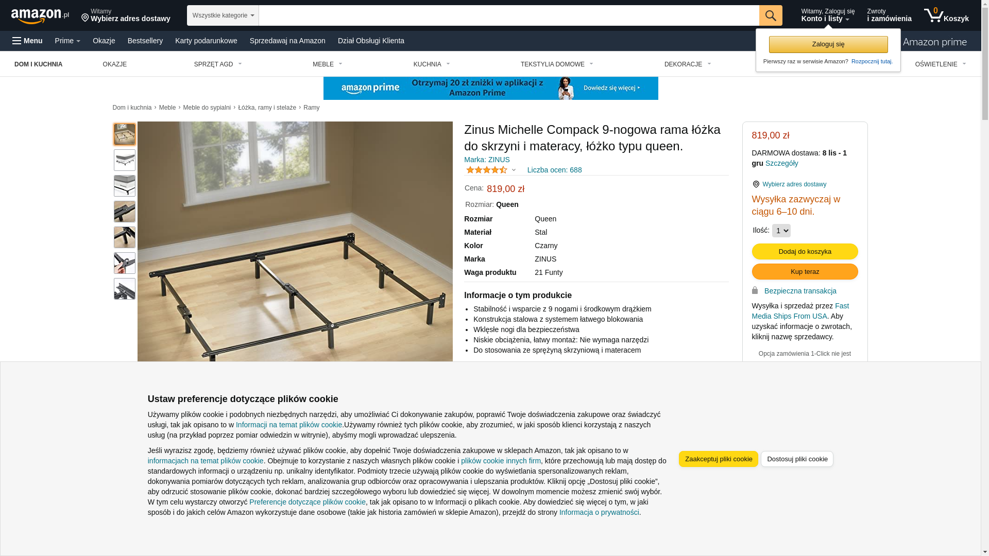Go to Amazon.pl home logo

[40, 16]
